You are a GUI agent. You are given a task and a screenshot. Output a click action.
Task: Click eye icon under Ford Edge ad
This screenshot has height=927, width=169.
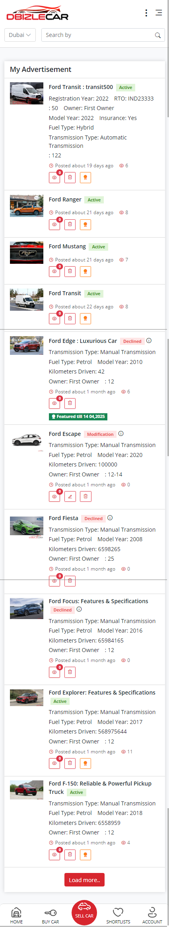pos(54,403)
